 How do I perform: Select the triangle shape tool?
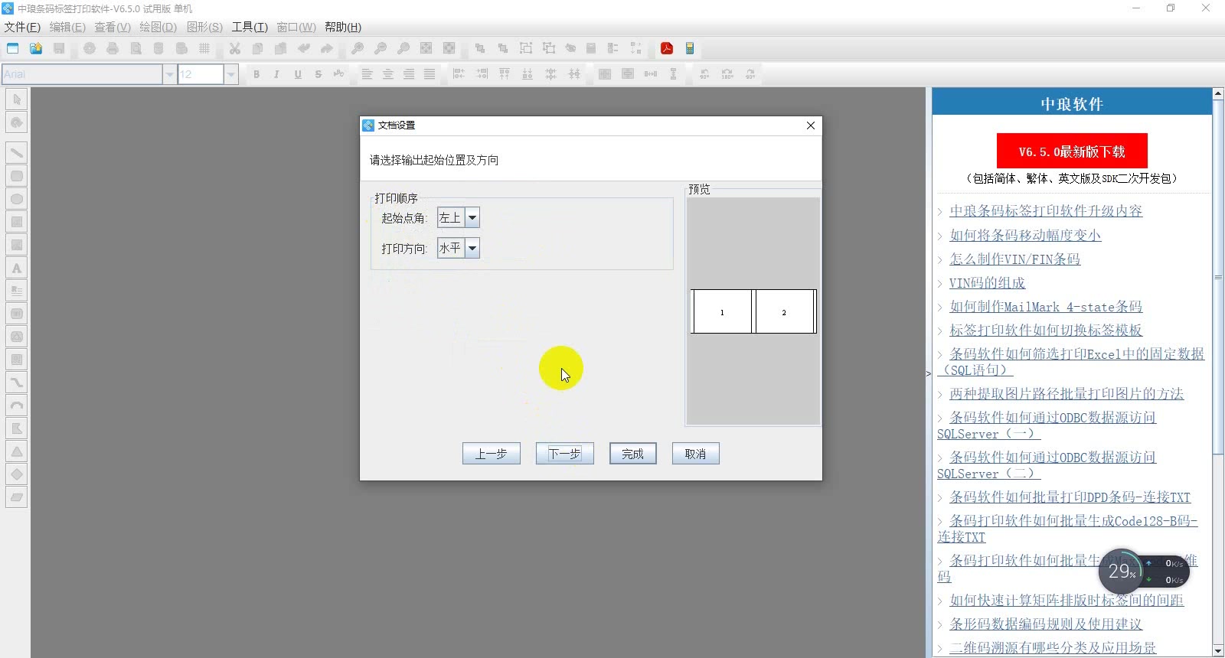16,451
